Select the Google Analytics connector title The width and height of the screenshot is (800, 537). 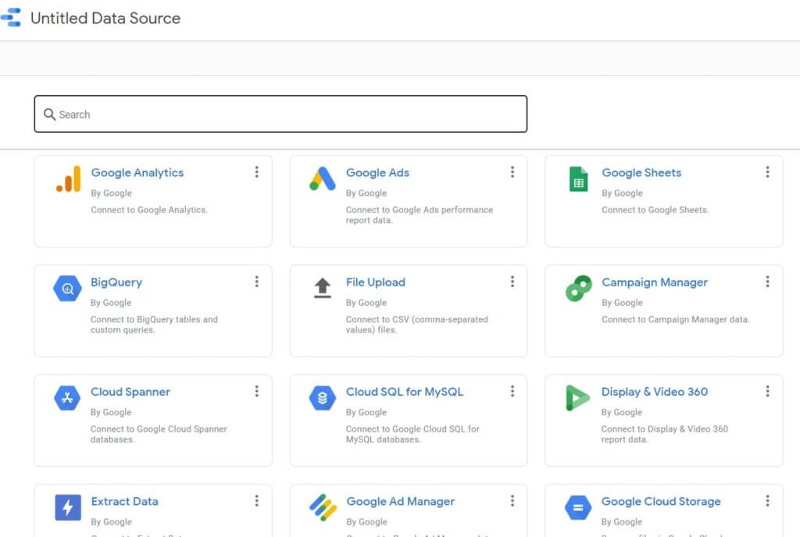[137, 172]
